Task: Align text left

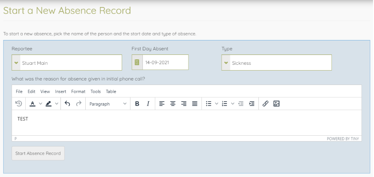Action: [162, 104]
